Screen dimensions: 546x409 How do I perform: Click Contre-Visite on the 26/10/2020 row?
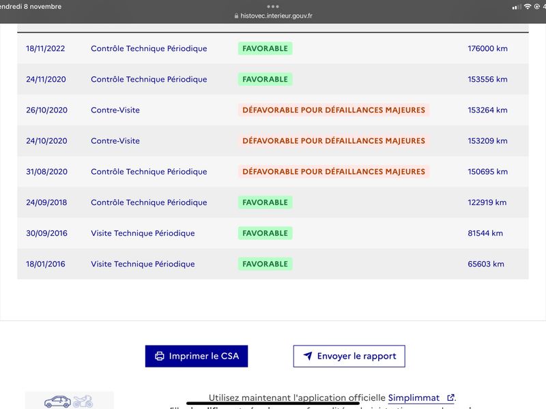115,110
